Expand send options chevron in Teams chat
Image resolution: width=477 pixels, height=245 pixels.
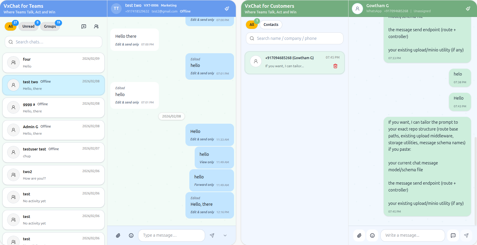[225, 235]
